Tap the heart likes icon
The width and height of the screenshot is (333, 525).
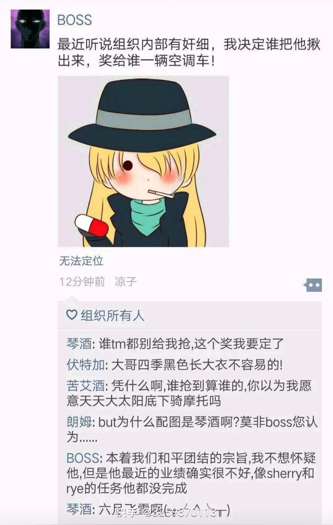coord(72,315)
